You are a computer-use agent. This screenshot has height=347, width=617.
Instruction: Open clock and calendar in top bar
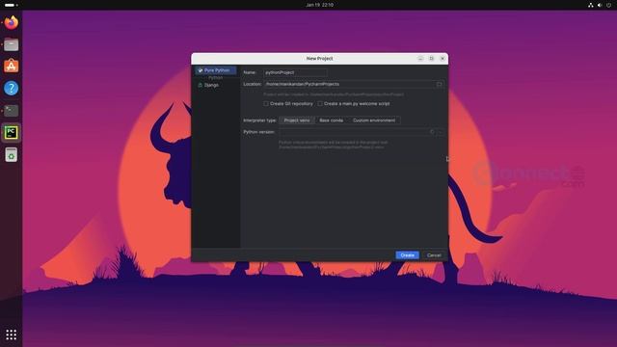click(319, 5)
